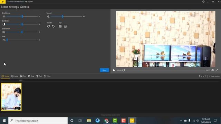Open File Explorer from the taskbar
Screen dimensions: 221x124
(x=89, y=121)
